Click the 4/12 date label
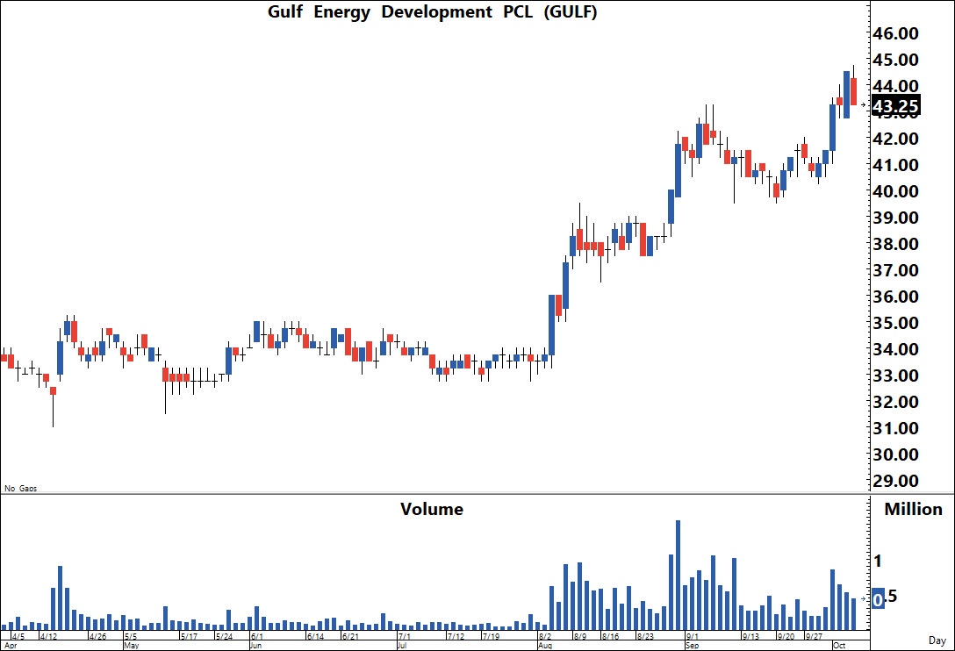The width and height of the screenshot is (955, 651). pos(49,636)
